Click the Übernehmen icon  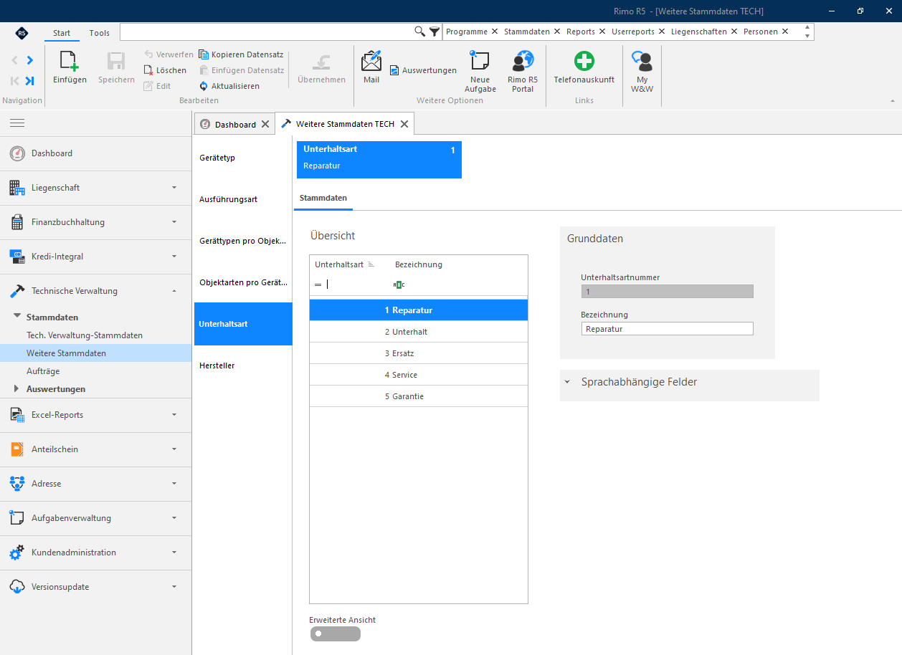(x=321, y=62)
